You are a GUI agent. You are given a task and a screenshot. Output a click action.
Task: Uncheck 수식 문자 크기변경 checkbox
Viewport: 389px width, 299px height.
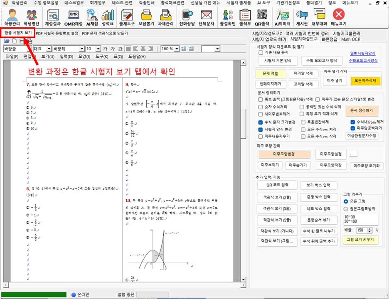click(x=261, y=122)
